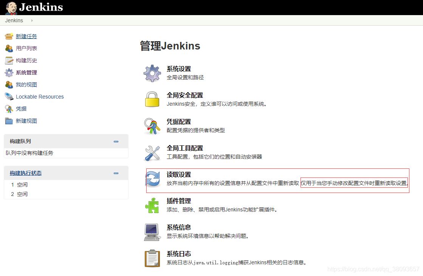Screen dimensions: 423x276
Task: Open the 系统信息 link
Action: pos(179,228)
